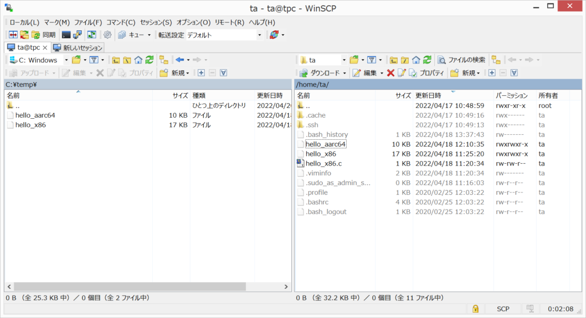Click the キュー queue button

click(x=131, y=35)
